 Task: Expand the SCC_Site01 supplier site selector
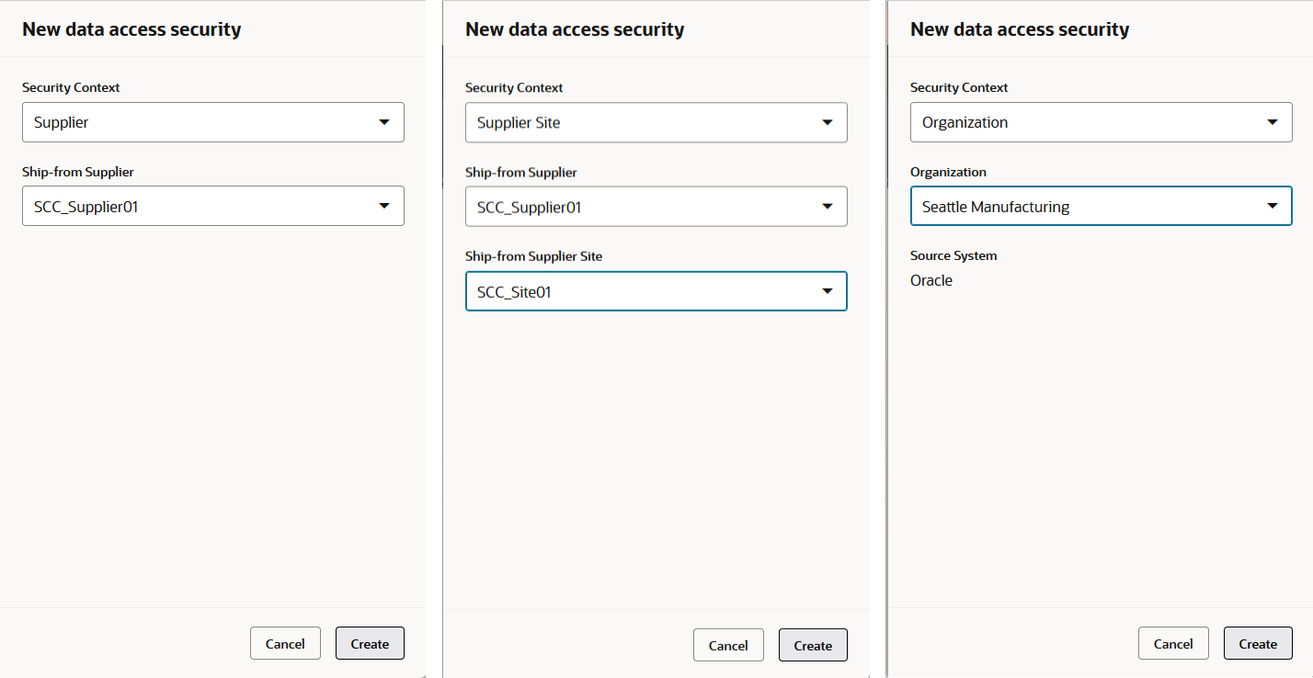click(x=656, y=291)
